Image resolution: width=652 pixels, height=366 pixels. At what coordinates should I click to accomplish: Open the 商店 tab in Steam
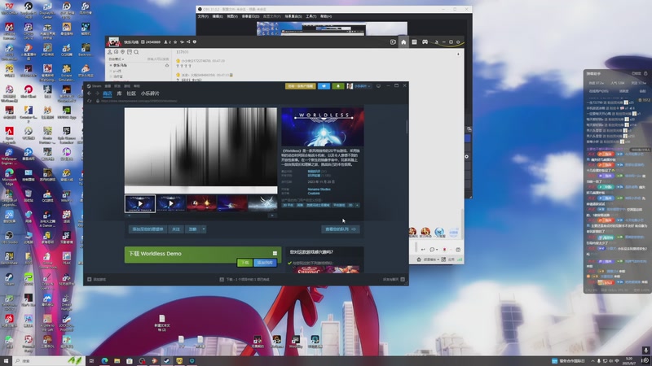click(108, 94)
